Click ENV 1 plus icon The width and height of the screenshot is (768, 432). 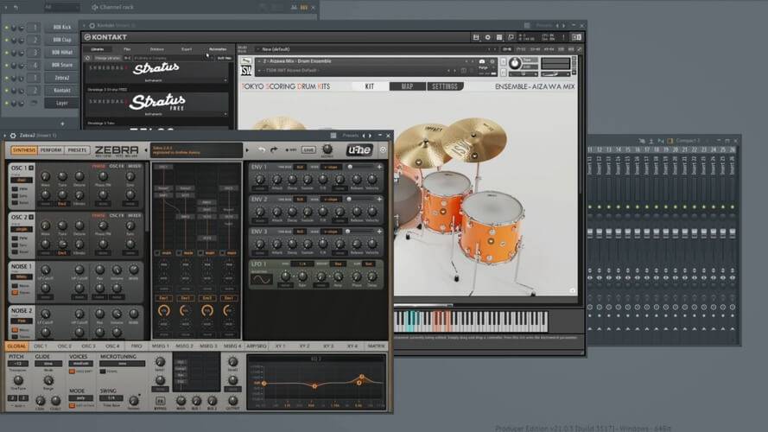[379, 167]
